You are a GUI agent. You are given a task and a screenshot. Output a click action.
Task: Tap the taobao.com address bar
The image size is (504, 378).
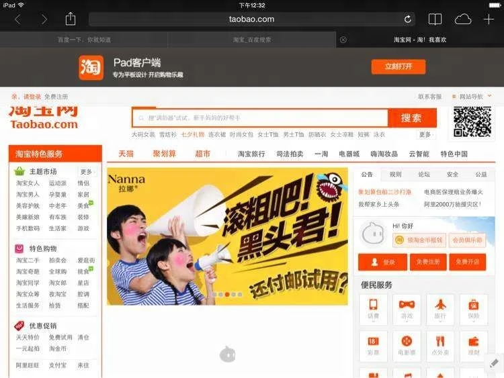click(252, 19)
